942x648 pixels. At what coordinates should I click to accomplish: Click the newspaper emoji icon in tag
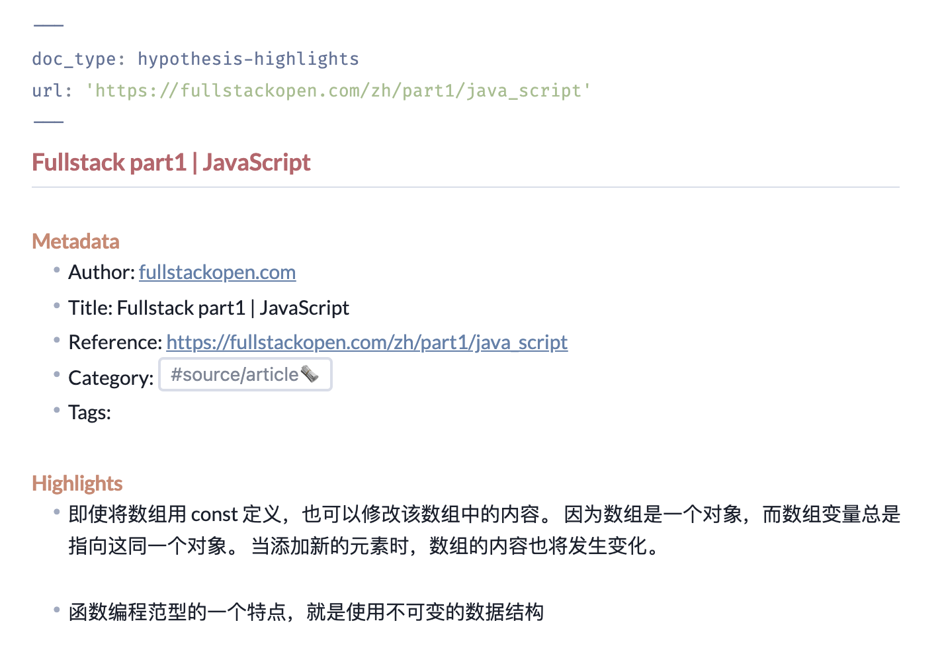(310, 374)
